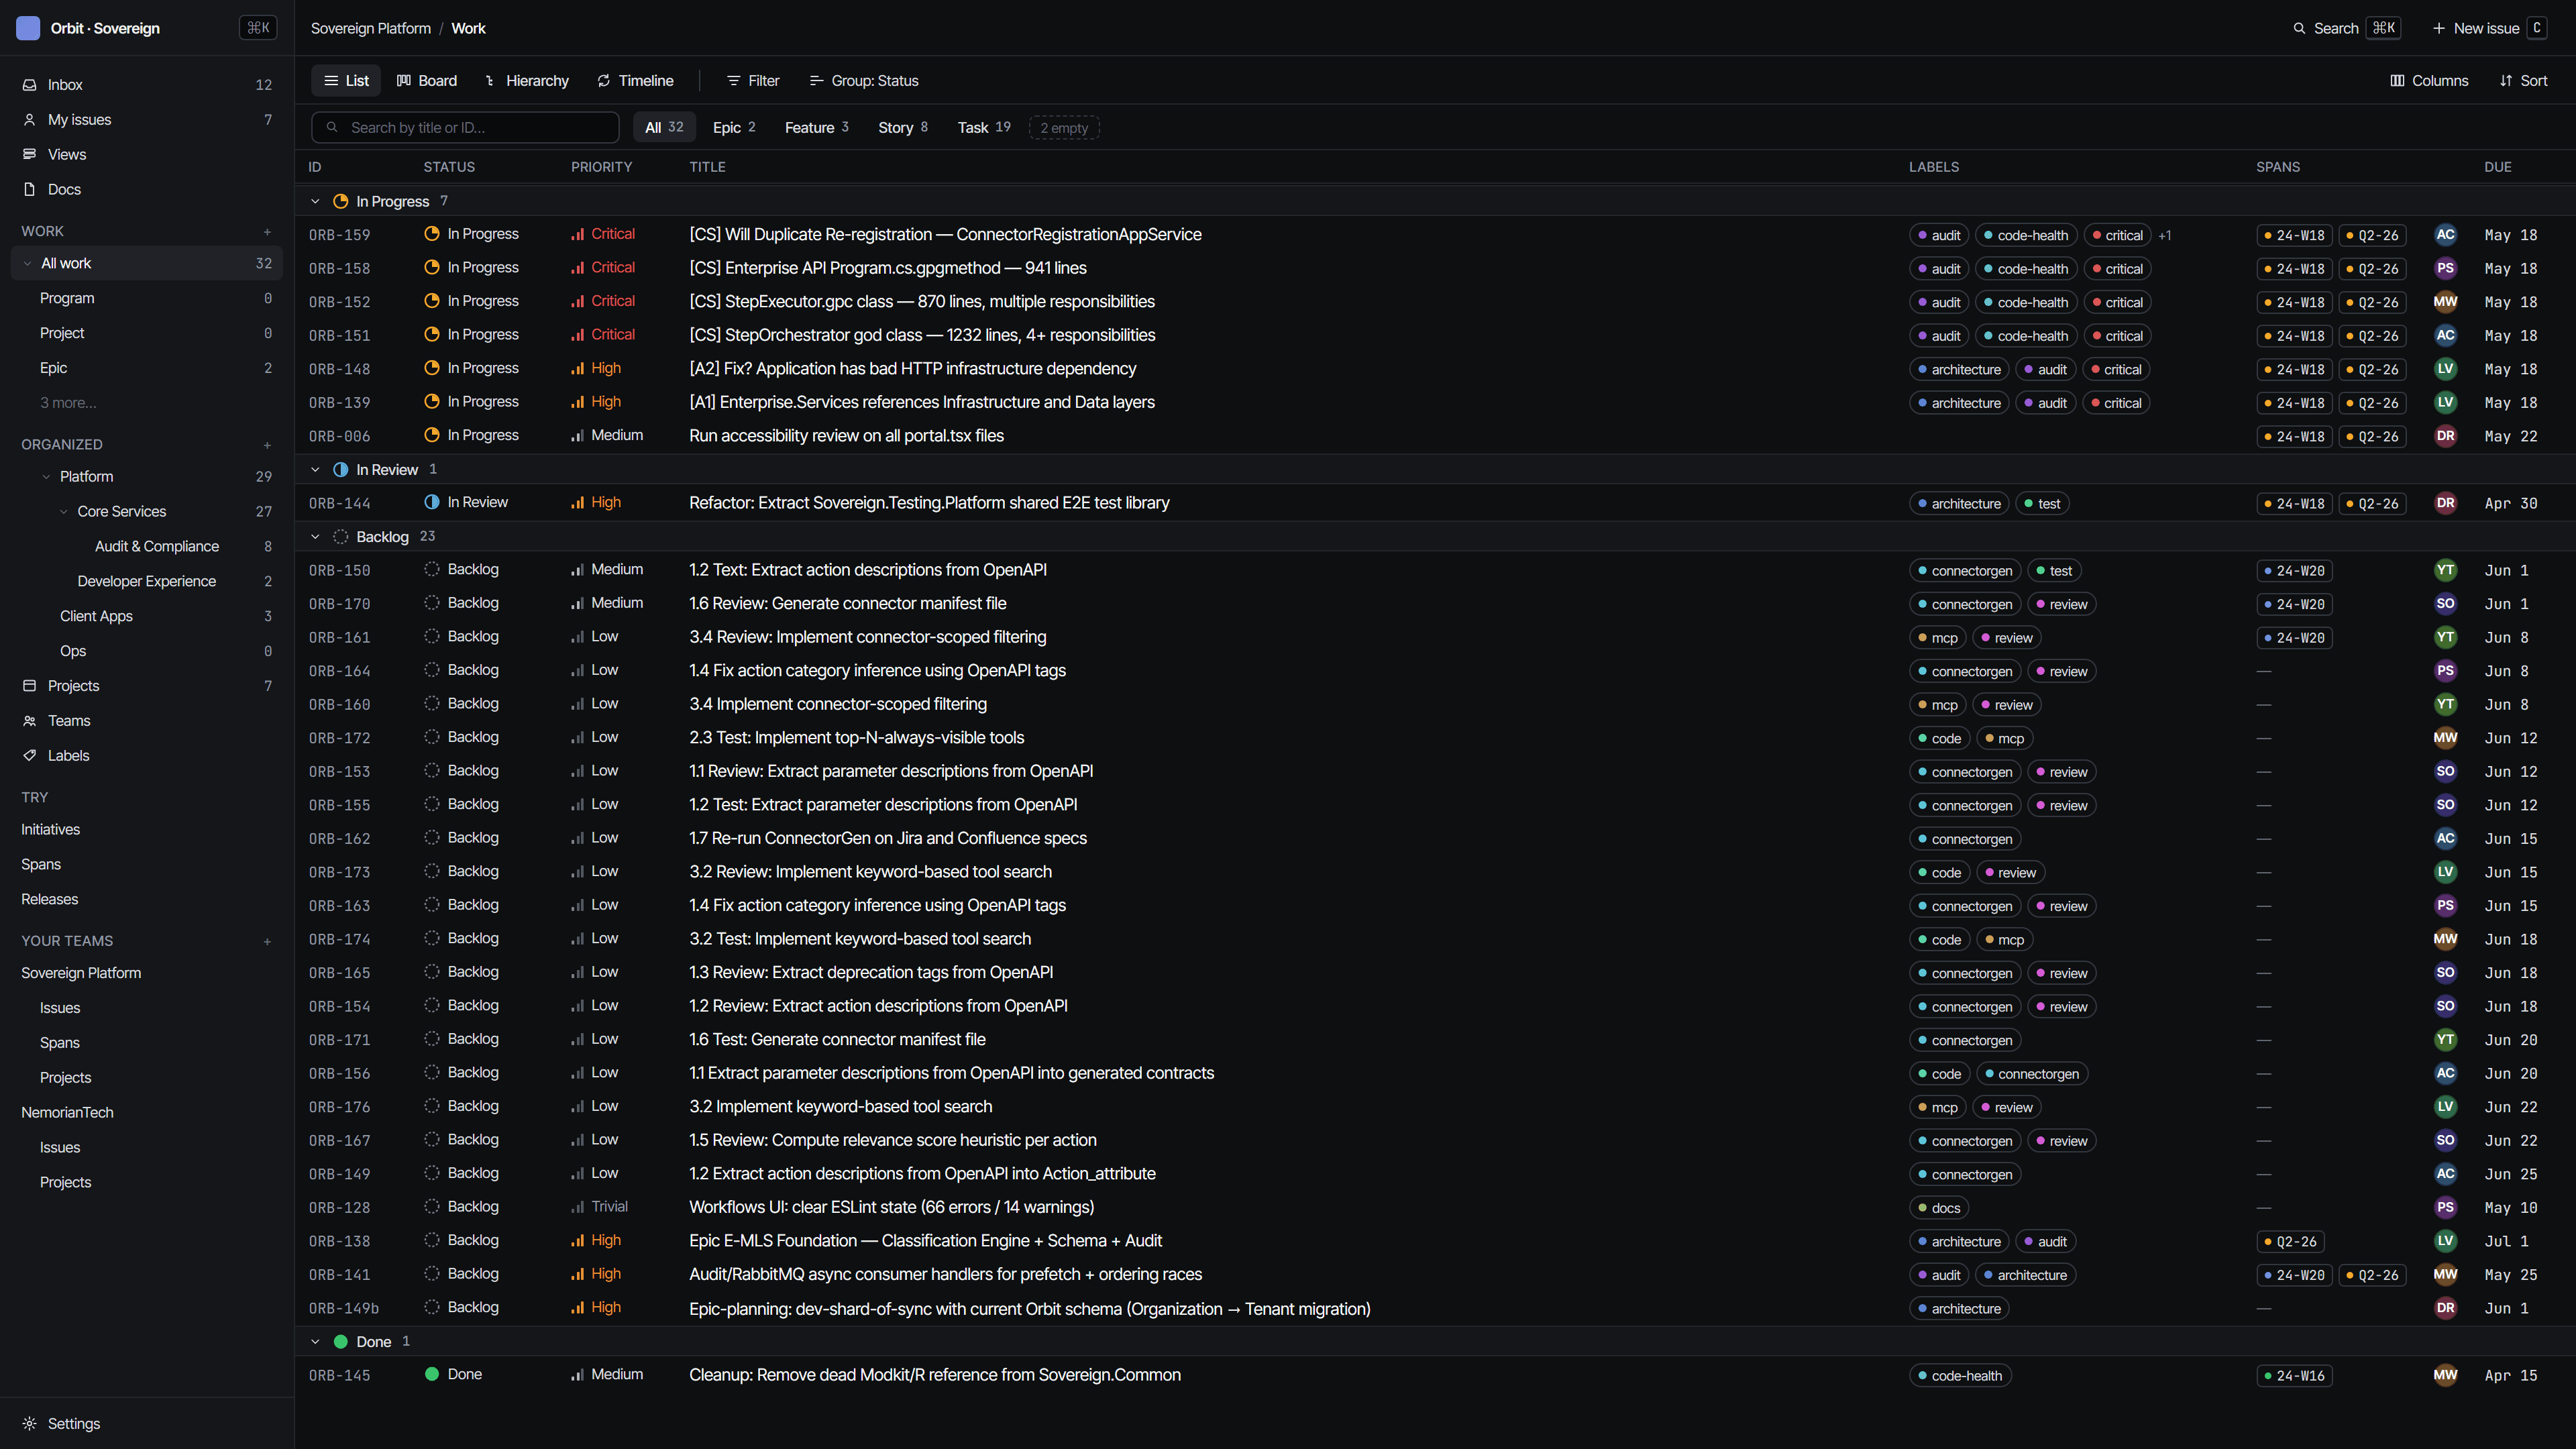2576x1449 pixels.
Task: Collapse the In Review group
Action: [x=315, y=470]
